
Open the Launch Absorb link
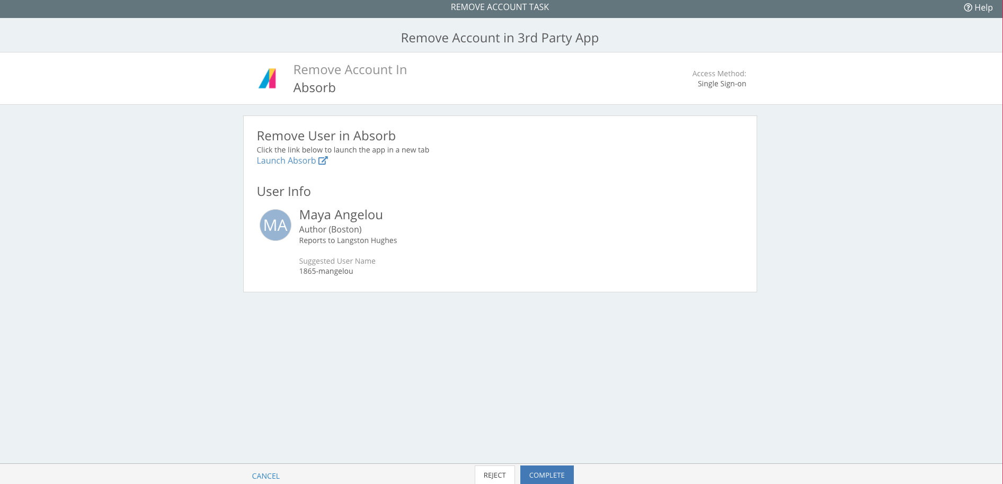click(292, 160)
